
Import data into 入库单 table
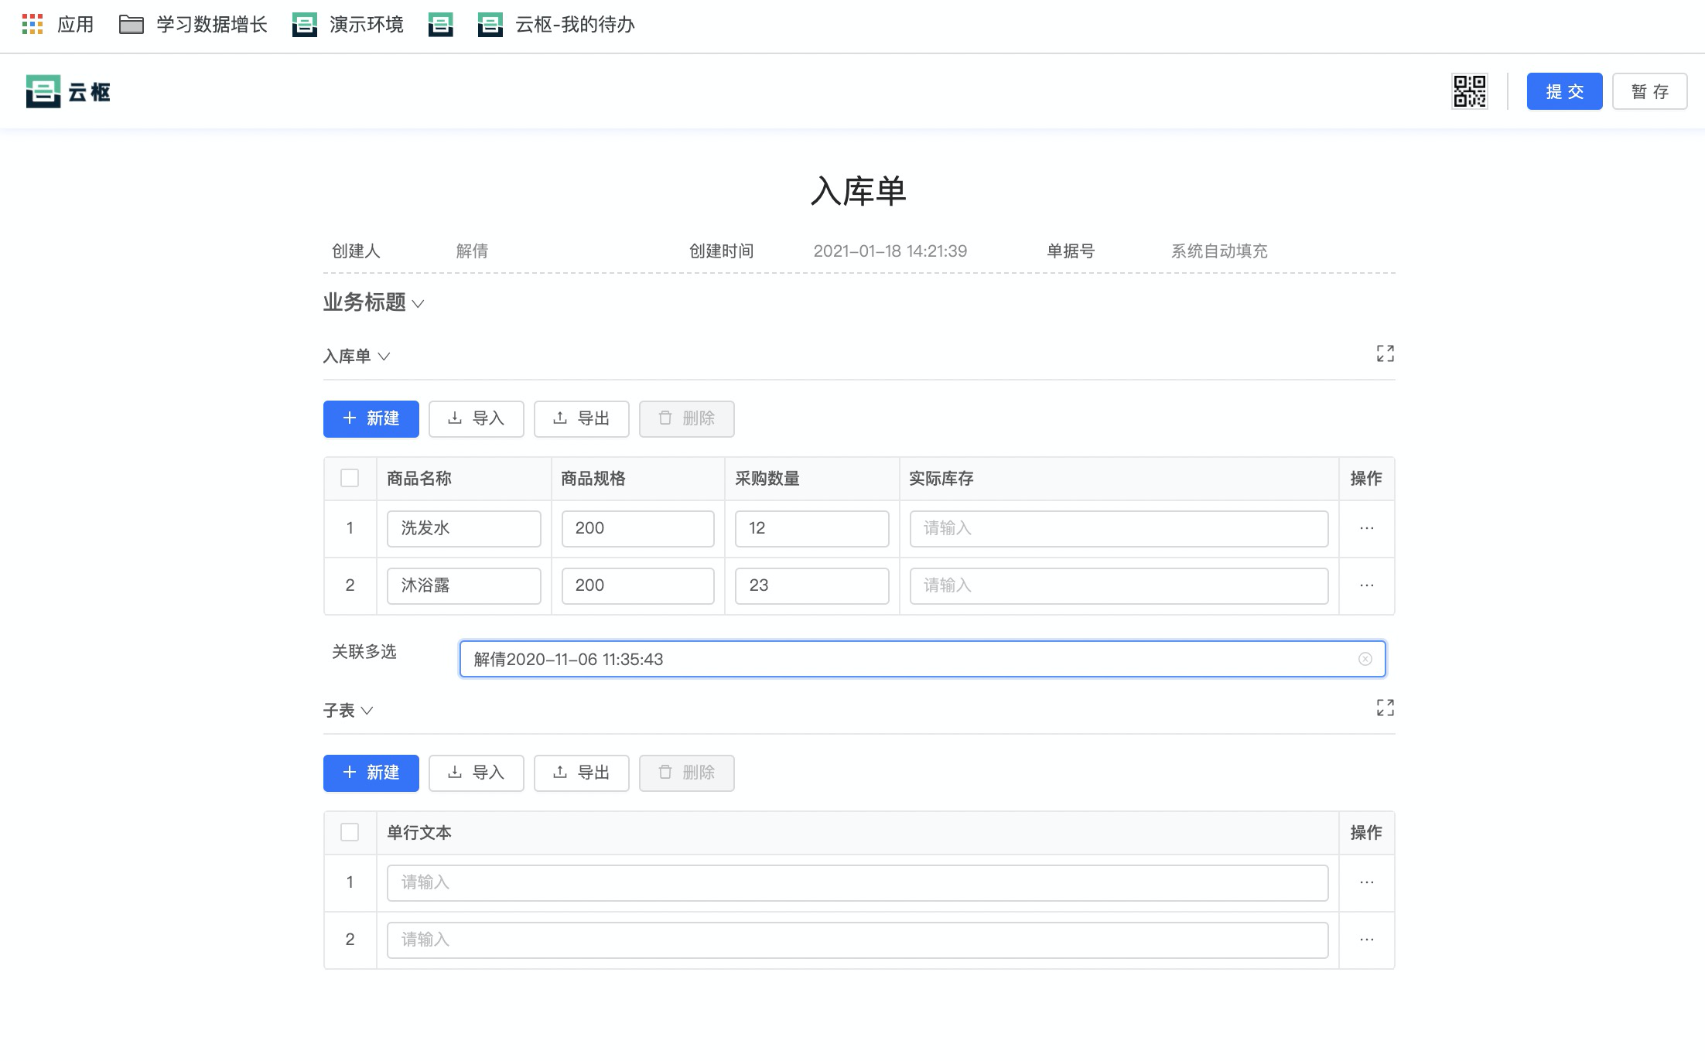tap(477, 418)
